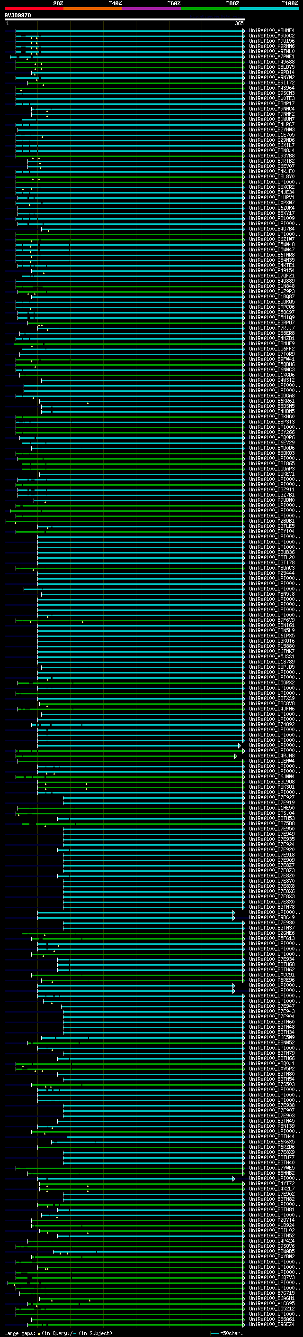Select label UniRef100_A9NNC4
The width and height of the screenshot is (303, 1337).
[x=271, y=109]
